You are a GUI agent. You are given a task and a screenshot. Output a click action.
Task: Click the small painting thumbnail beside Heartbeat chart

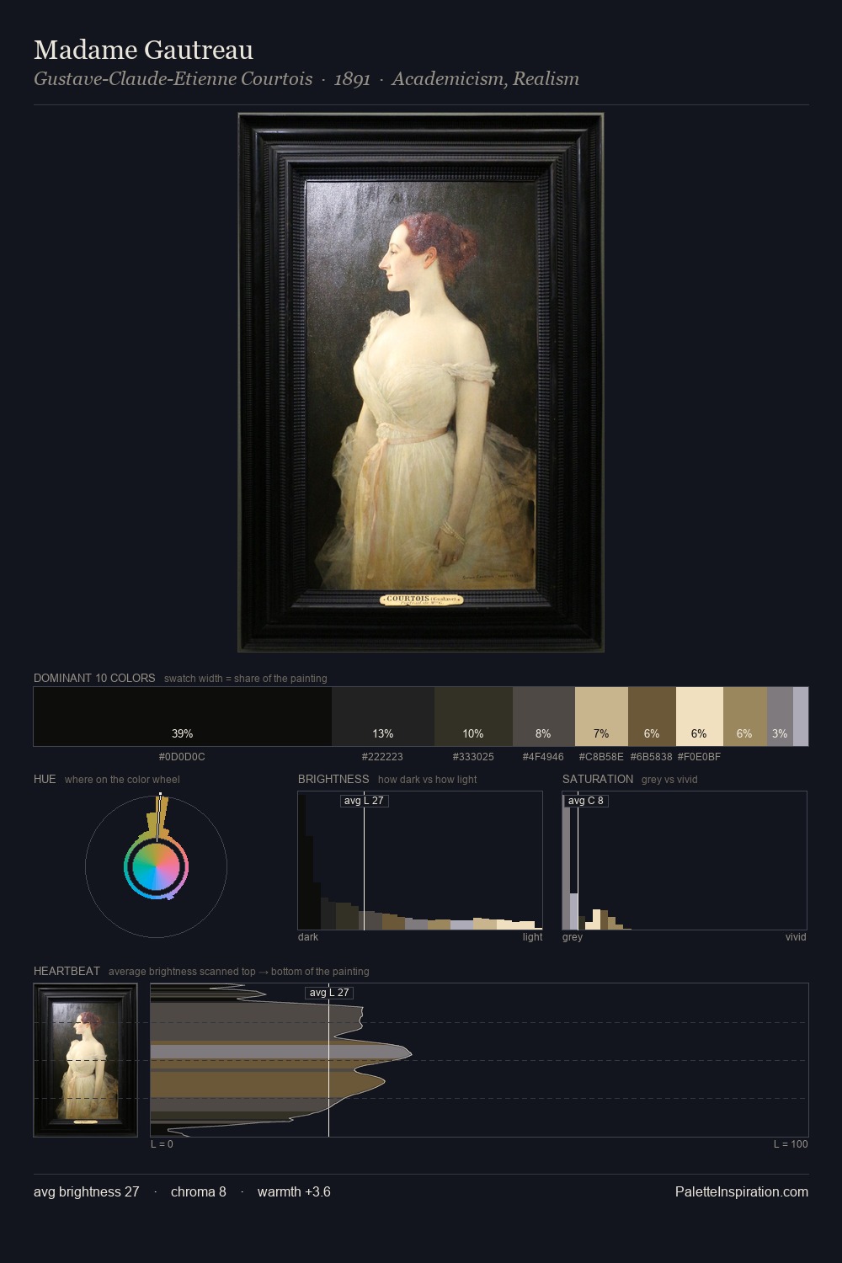click(x=85, y=1060)
